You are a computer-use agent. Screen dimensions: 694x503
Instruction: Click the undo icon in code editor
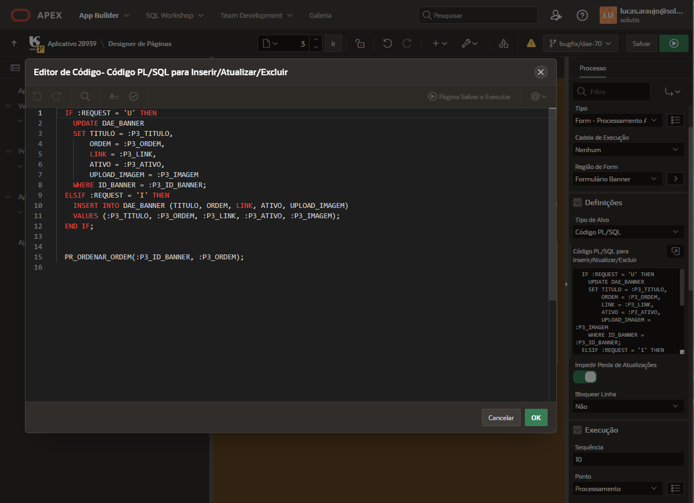tap(37, 96)
